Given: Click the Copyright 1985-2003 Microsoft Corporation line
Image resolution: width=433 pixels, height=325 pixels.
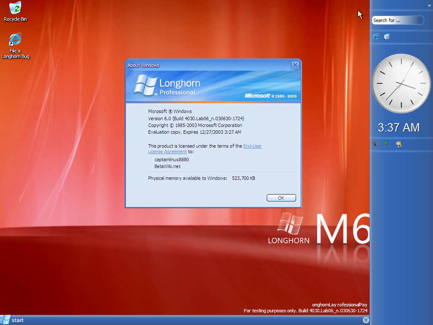Looking at the screenshot, I should 195,125.
